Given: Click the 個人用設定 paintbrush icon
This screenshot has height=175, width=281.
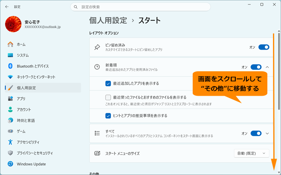Looking at the screenshot, I should (x=10, y=88).
